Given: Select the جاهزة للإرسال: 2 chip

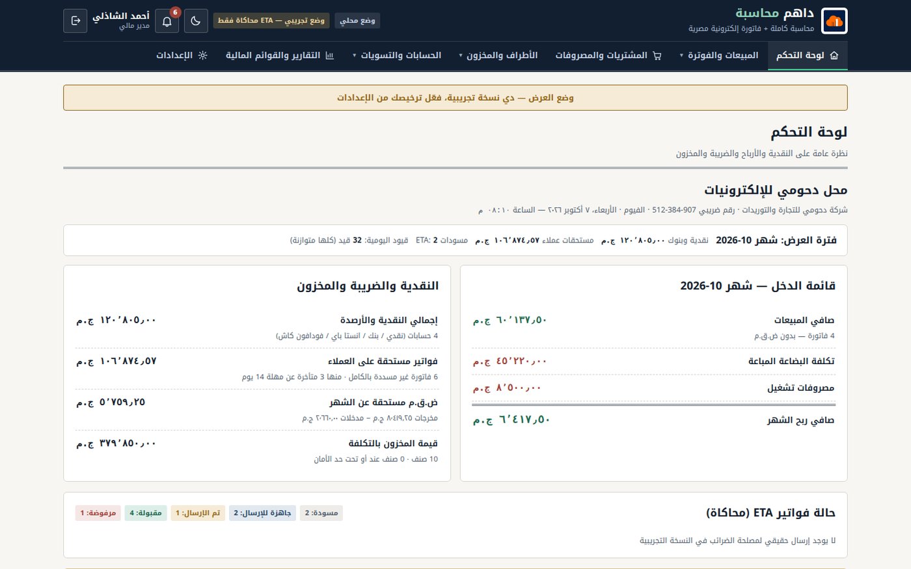Looking at the screenshot, I should point(262,513).
